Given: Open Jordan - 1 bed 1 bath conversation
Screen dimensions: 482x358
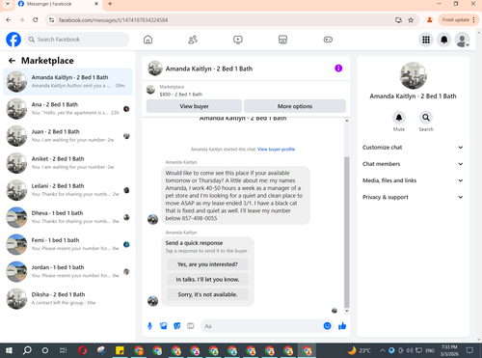Looking at the screenshot, I should [67, 271].
